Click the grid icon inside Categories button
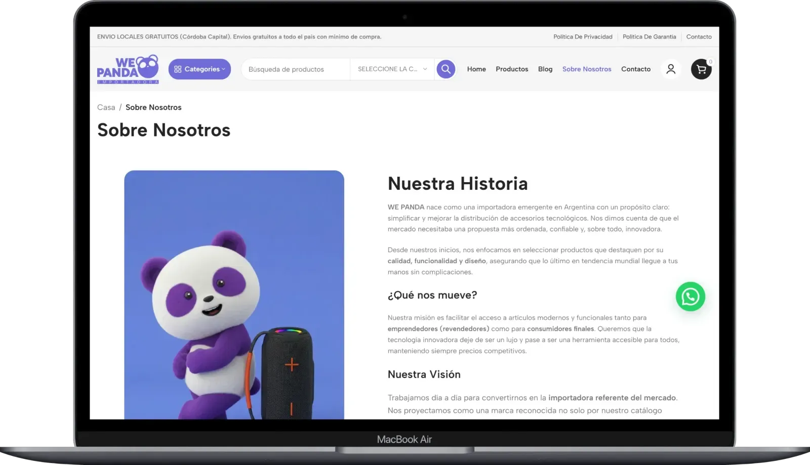Viewport: 810px width, 465px height. [x=178, y=69]
